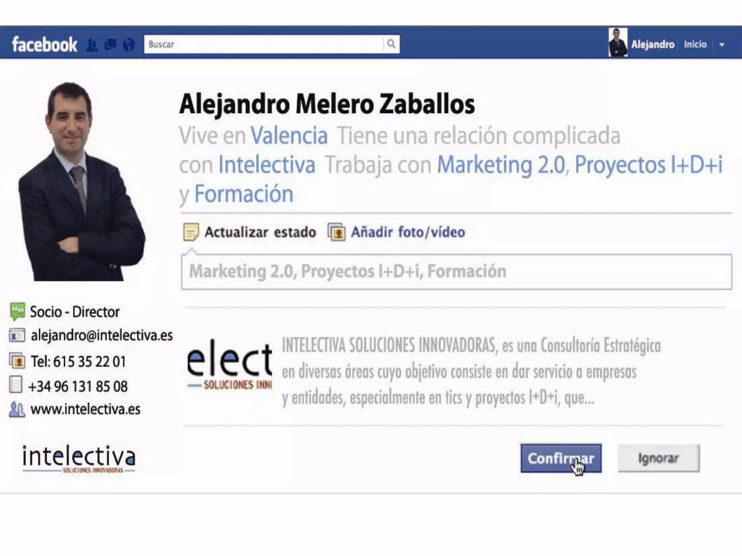Expand the account dropdown arrow in header
The image size is (742, 556).
coord(722,45)
